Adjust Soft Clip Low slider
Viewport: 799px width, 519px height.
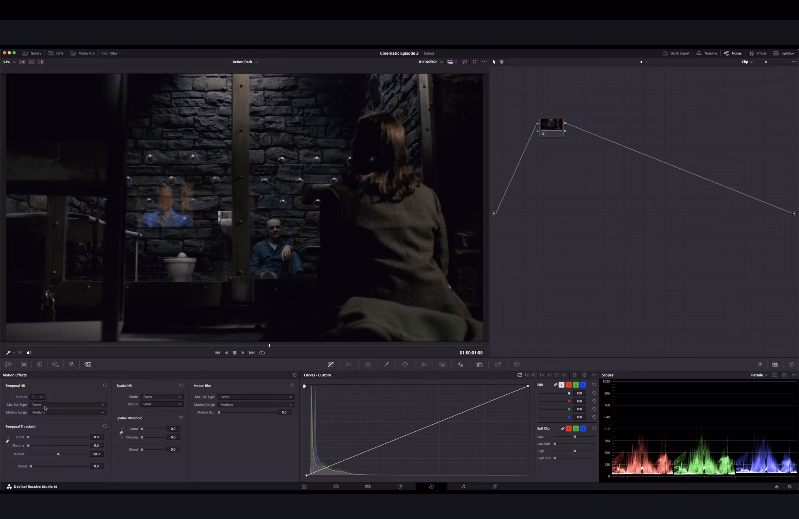[575, 437]
